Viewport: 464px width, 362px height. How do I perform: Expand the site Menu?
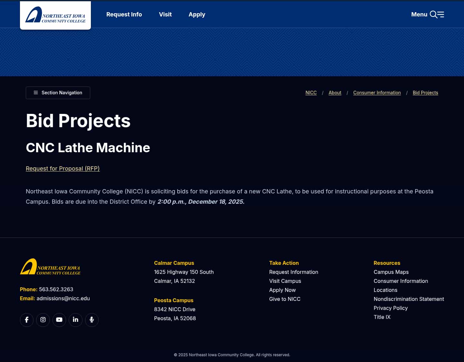[x=419, y=14]
